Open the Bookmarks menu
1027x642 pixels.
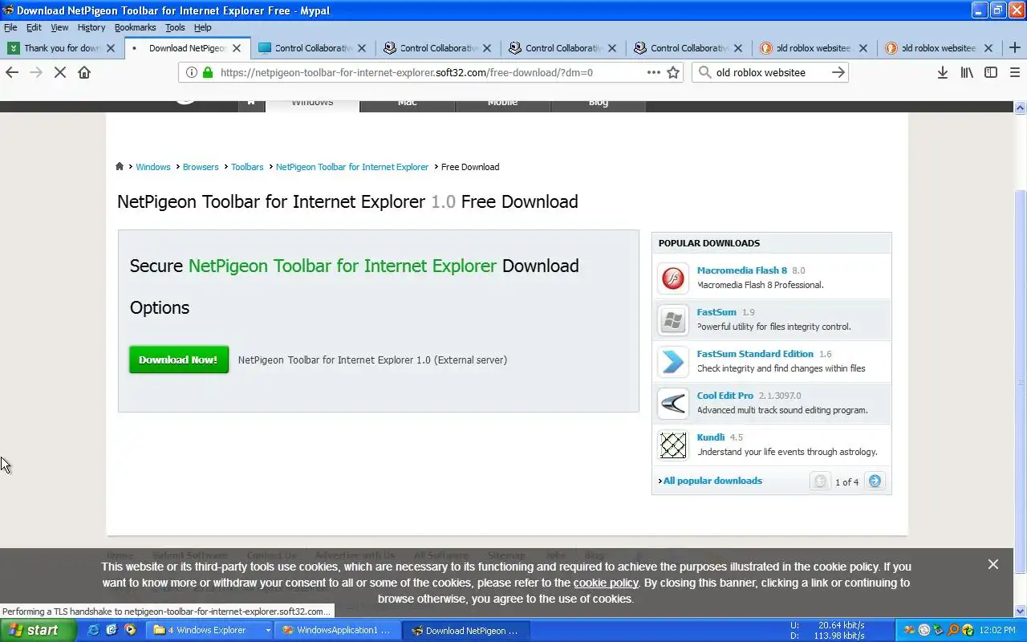click(135, 27)
